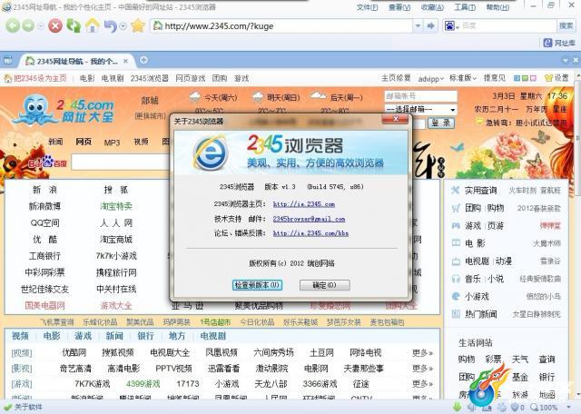The image size is (581, 414).
Task: Click the tab list icon left of the tab
Action: click(x=8, y=60)
